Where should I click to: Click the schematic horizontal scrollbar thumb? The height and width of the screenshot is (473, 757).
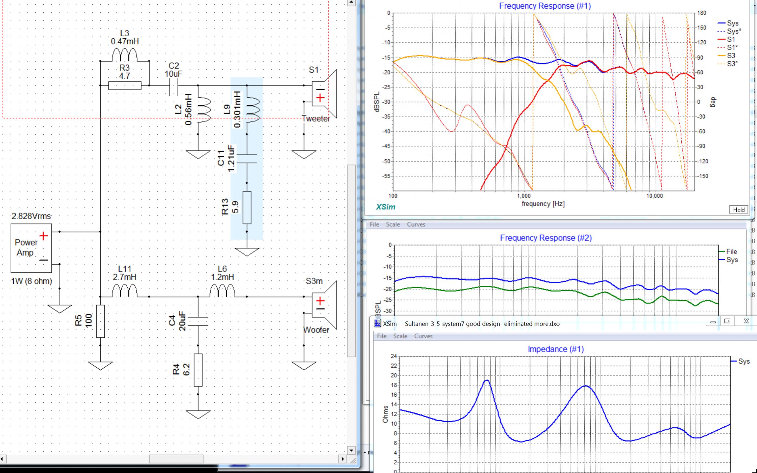177,459
